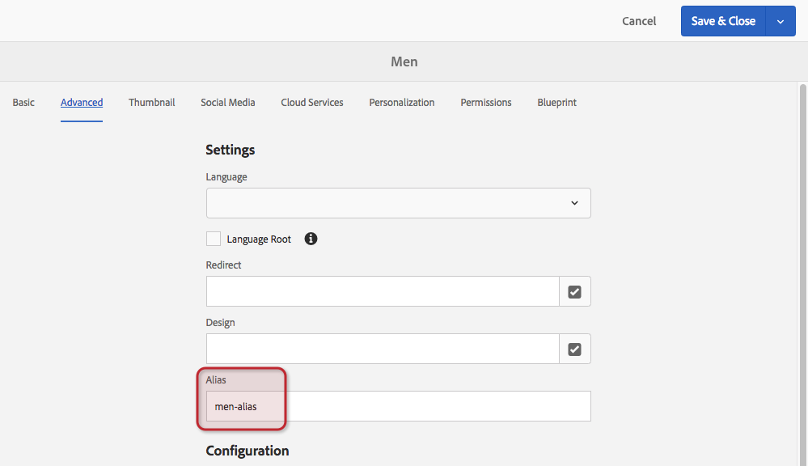Click the vertical scrollbar on the right
Image resolution: width=808 pixels, height=466 pixels.
tap(802, 243)
